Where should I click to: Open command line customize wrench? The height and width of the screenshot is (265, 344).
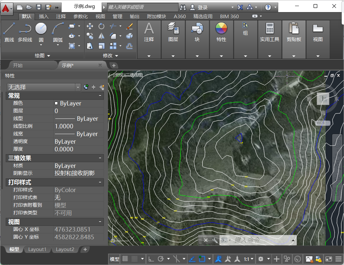click(x=214, y=240)
